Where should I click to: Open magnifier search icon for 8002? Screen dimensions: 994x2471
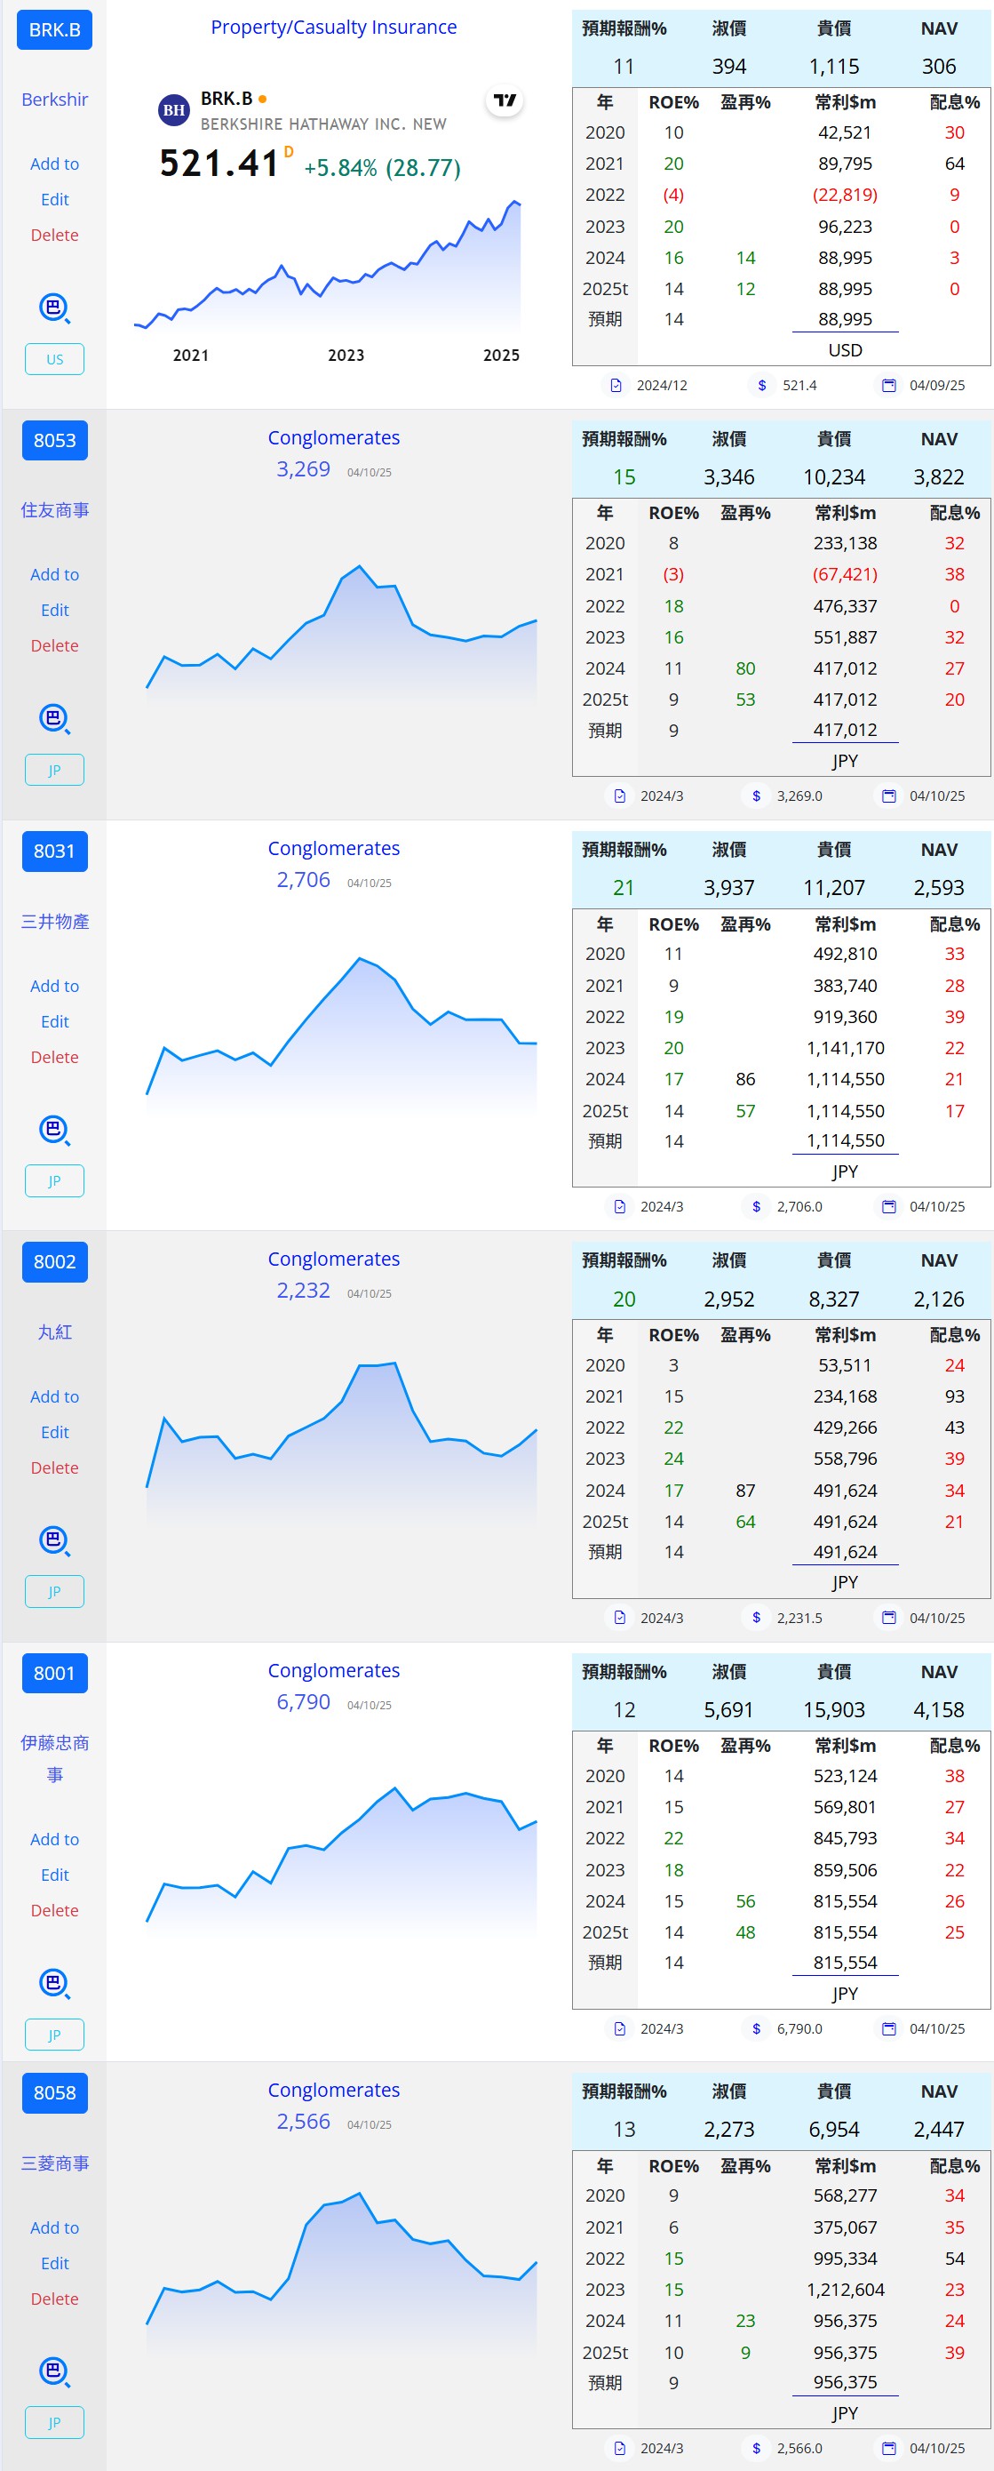pyautogui.click(x=55, y=1540)
